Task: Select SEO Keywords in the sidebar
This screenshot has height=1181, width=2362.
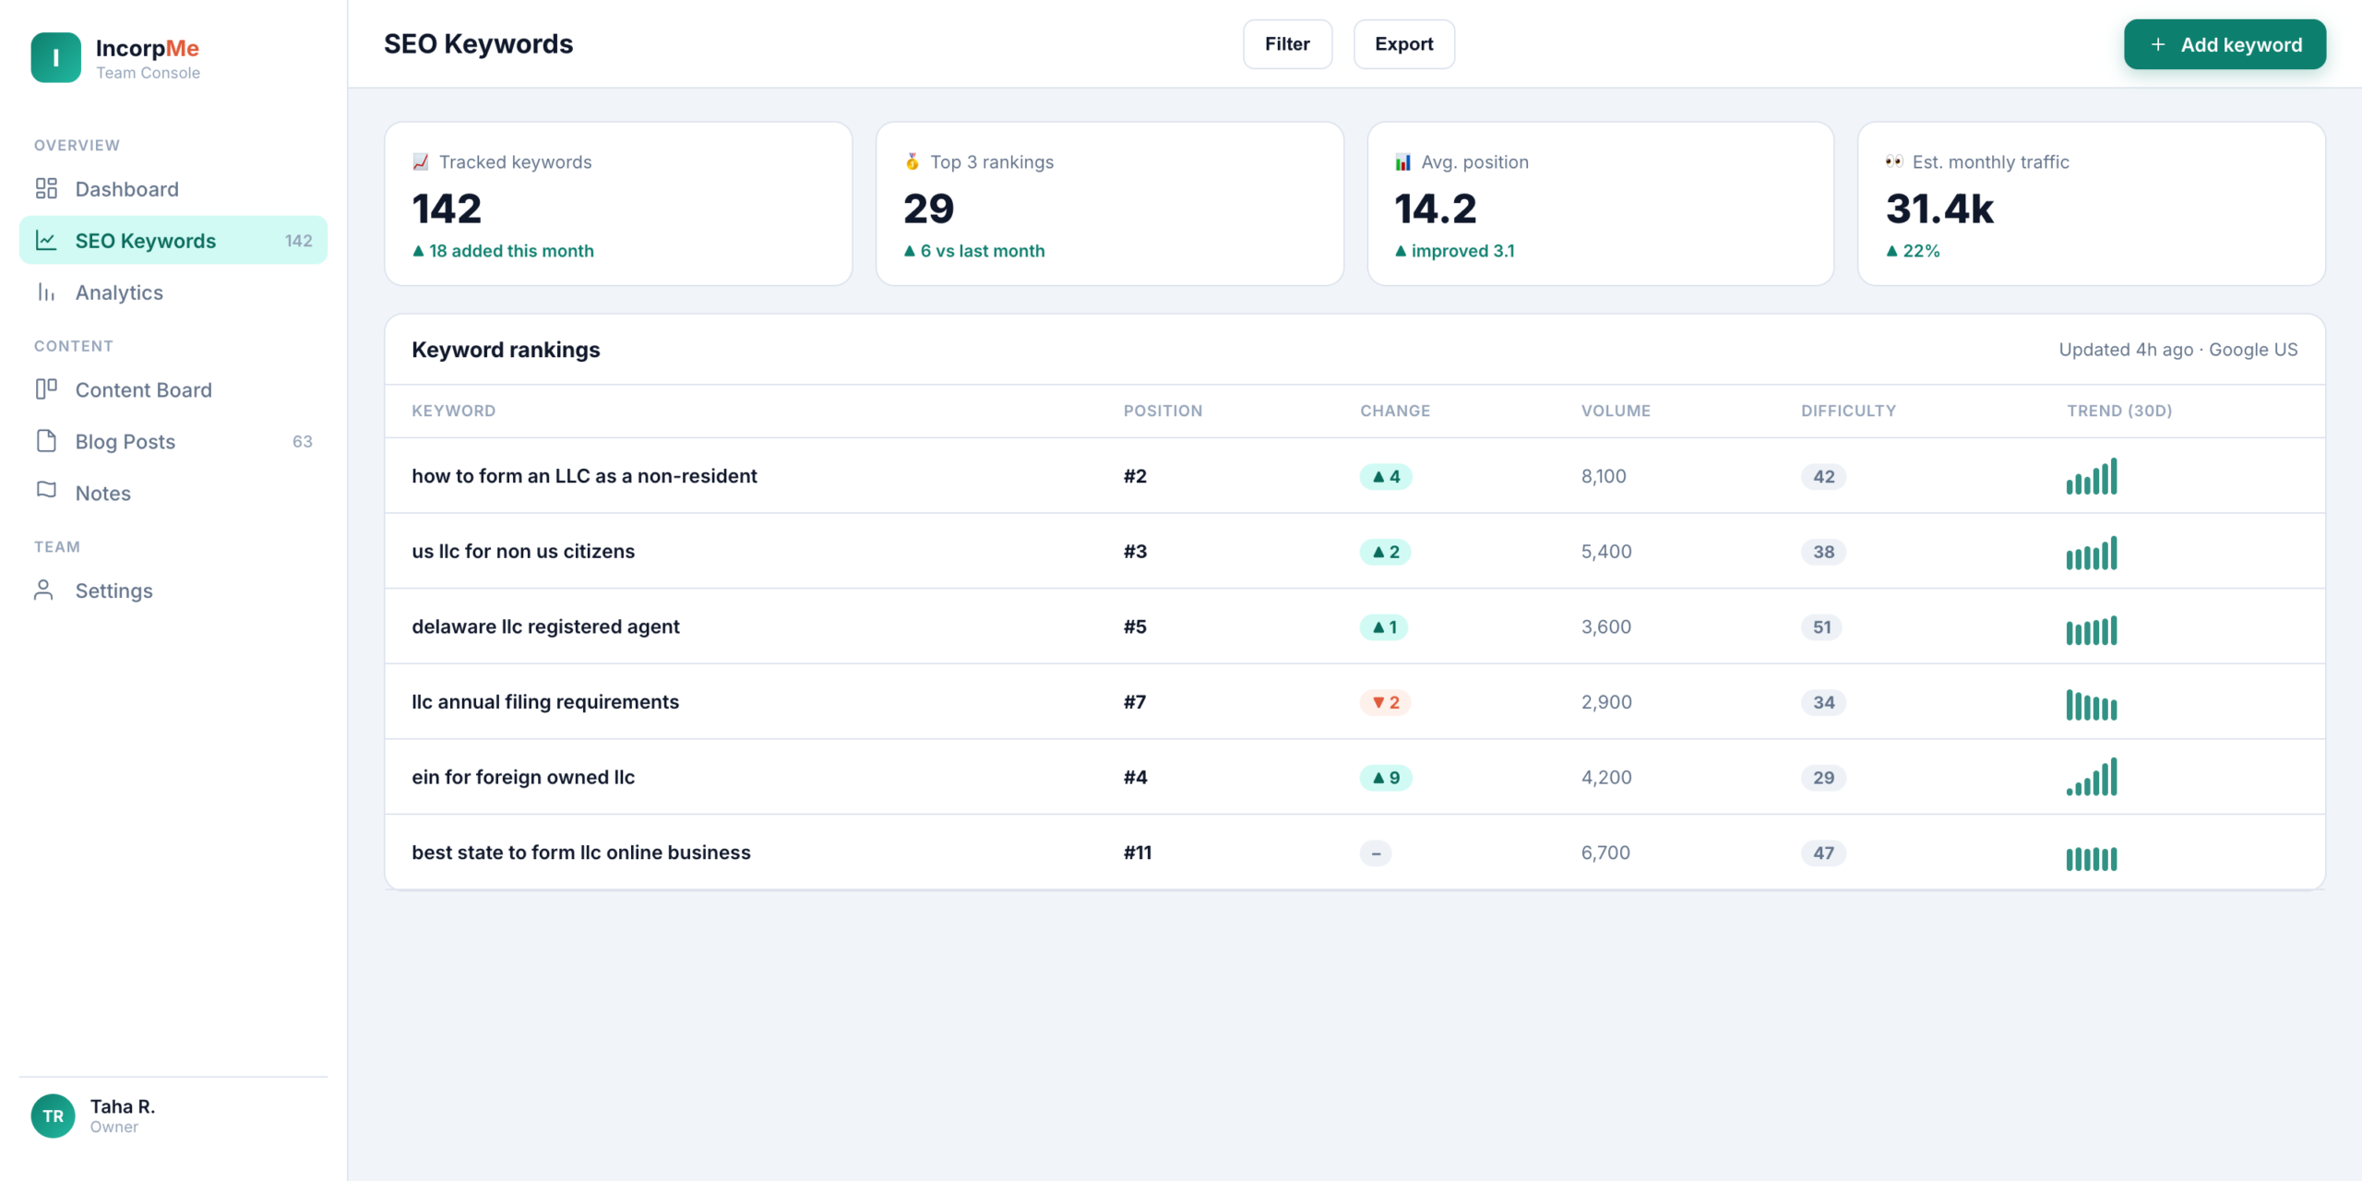Action: (173, 241)
